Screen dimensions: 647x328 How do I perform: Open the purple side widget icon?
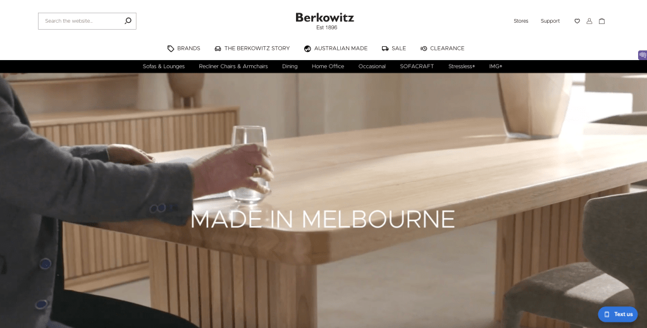click(x=643, y=55)
